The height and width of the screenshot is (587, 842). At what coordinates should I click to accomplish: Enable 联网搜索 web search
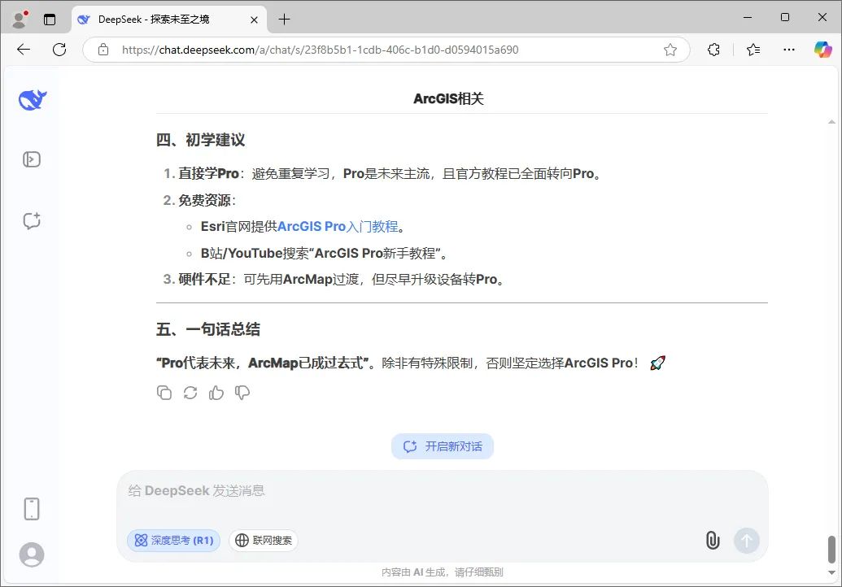pyautogui.click(x=264, y=540)
